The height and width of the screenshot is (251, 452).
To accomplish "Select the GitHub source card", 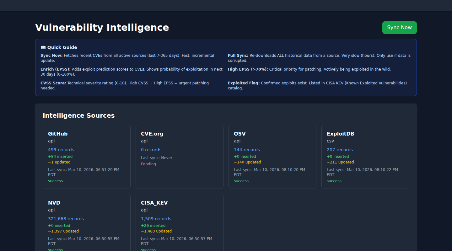I will 87,157.
